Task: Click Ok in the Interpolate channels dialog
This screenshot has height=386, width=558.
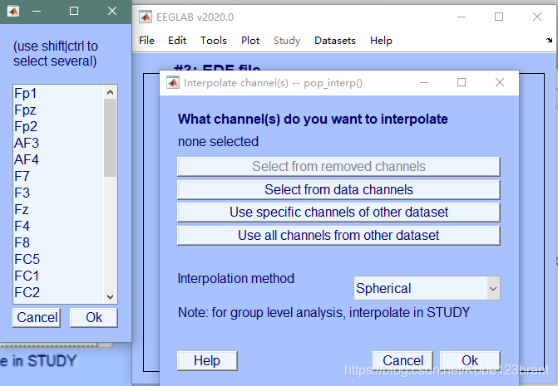Action: point(470,361)
